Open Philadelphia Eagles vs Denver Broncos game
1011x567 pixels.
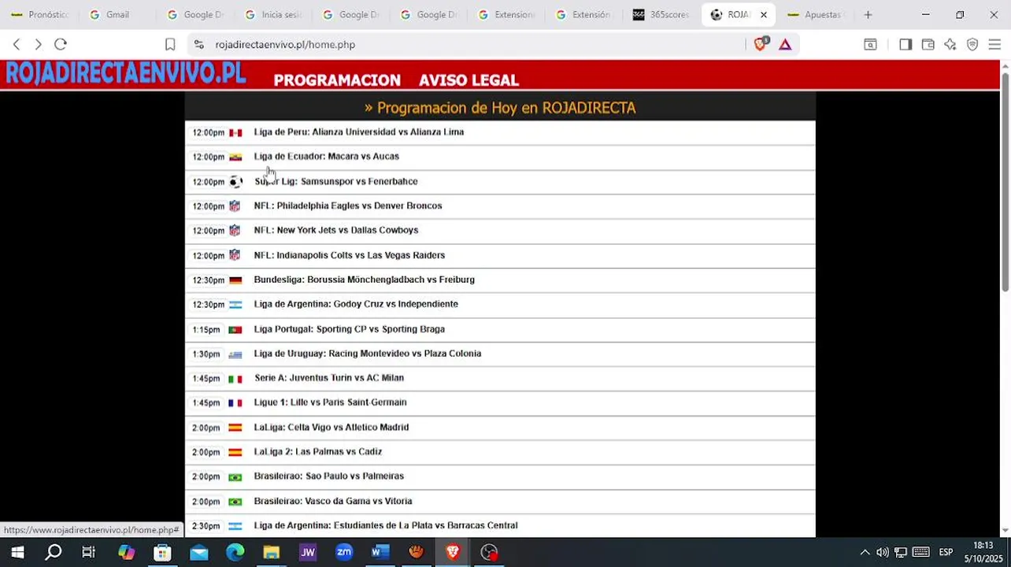348,206
